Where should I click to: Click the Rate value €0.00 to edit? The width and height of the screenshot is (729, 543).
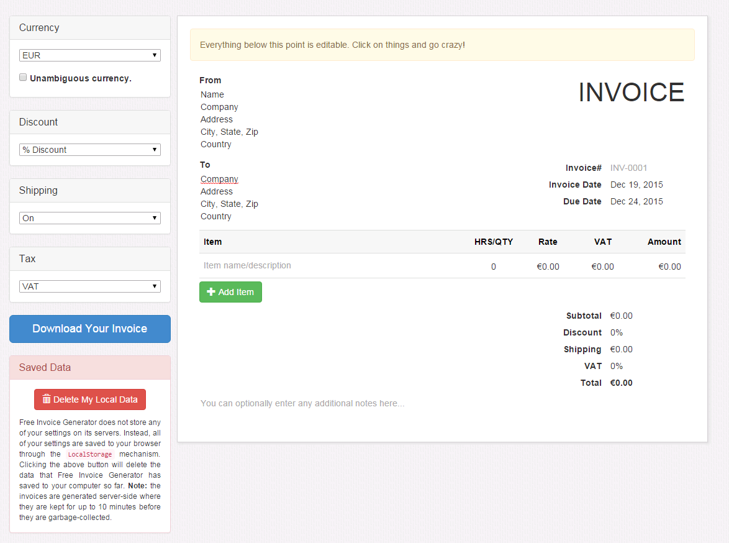pos(548,266)
